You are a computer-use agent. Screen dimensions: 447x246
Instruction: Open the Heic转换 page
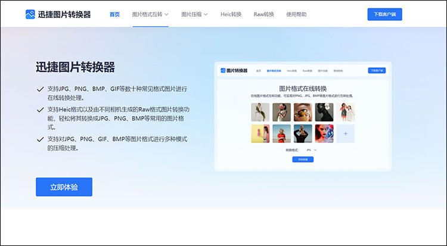(231, 14)
